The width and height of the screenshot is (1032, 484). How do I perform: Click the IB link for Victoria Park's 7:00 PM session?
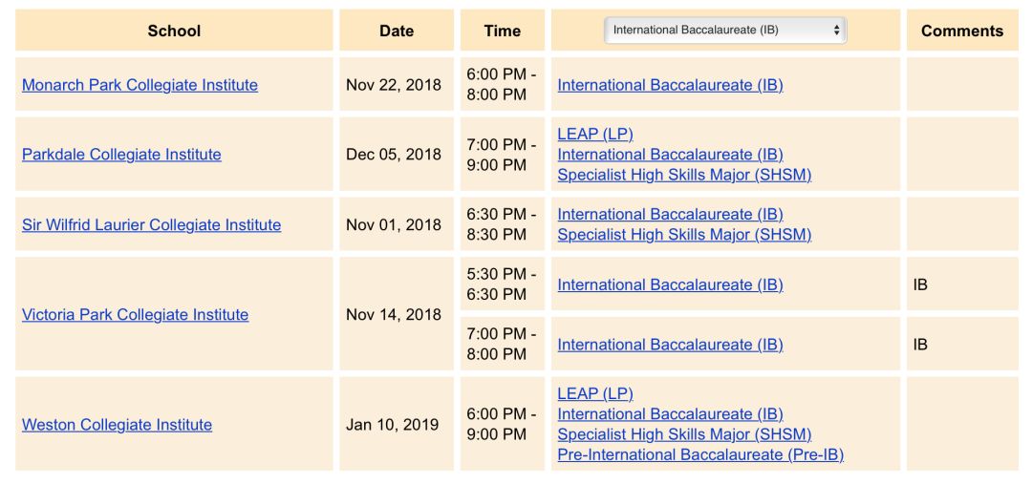click(x=670, y=345)
